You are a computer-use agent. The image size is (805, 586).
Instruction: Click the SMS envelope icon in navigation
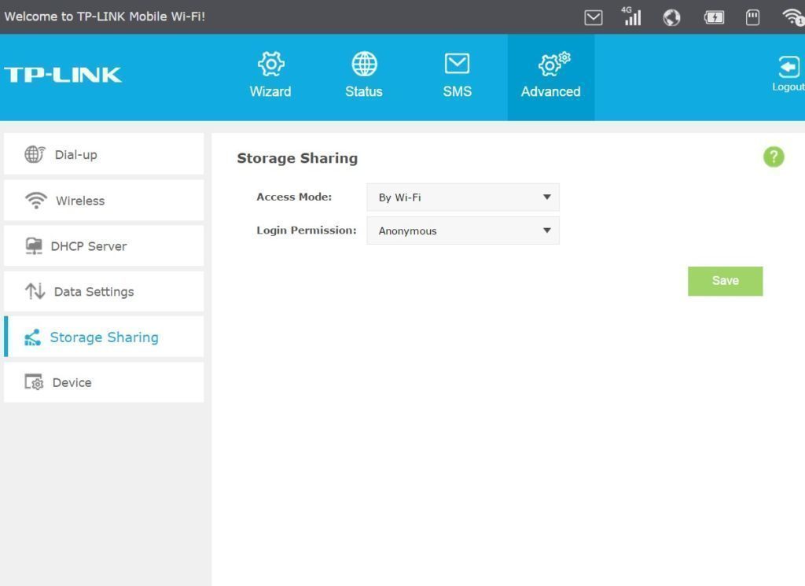coord(457,64)
